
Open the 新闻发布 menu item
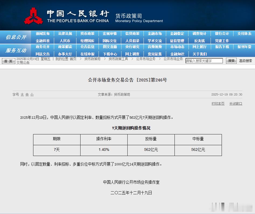[43, 33]
